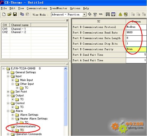Expand the Set Point node
This screenshot has width=147, height=136.
[x=8, y=92]
